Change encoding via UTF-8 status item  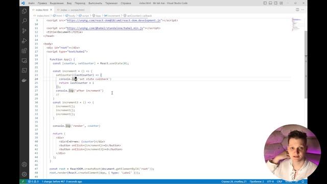point(270,181)
